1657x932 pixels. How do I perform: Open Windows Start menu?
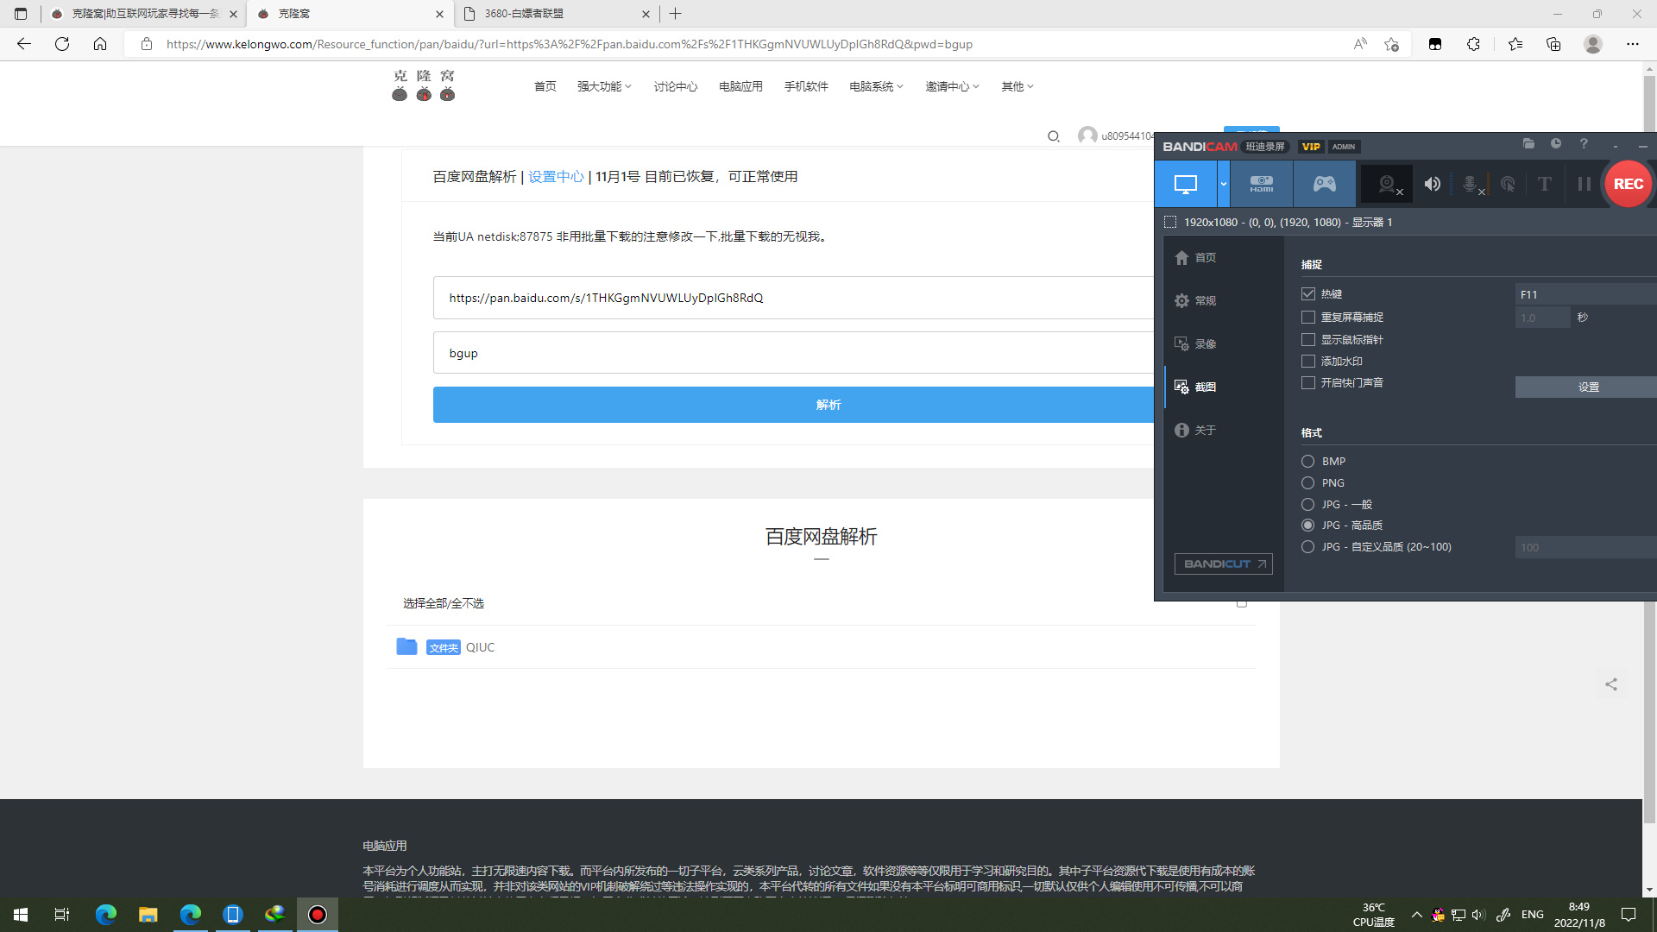tap(21, 915)
